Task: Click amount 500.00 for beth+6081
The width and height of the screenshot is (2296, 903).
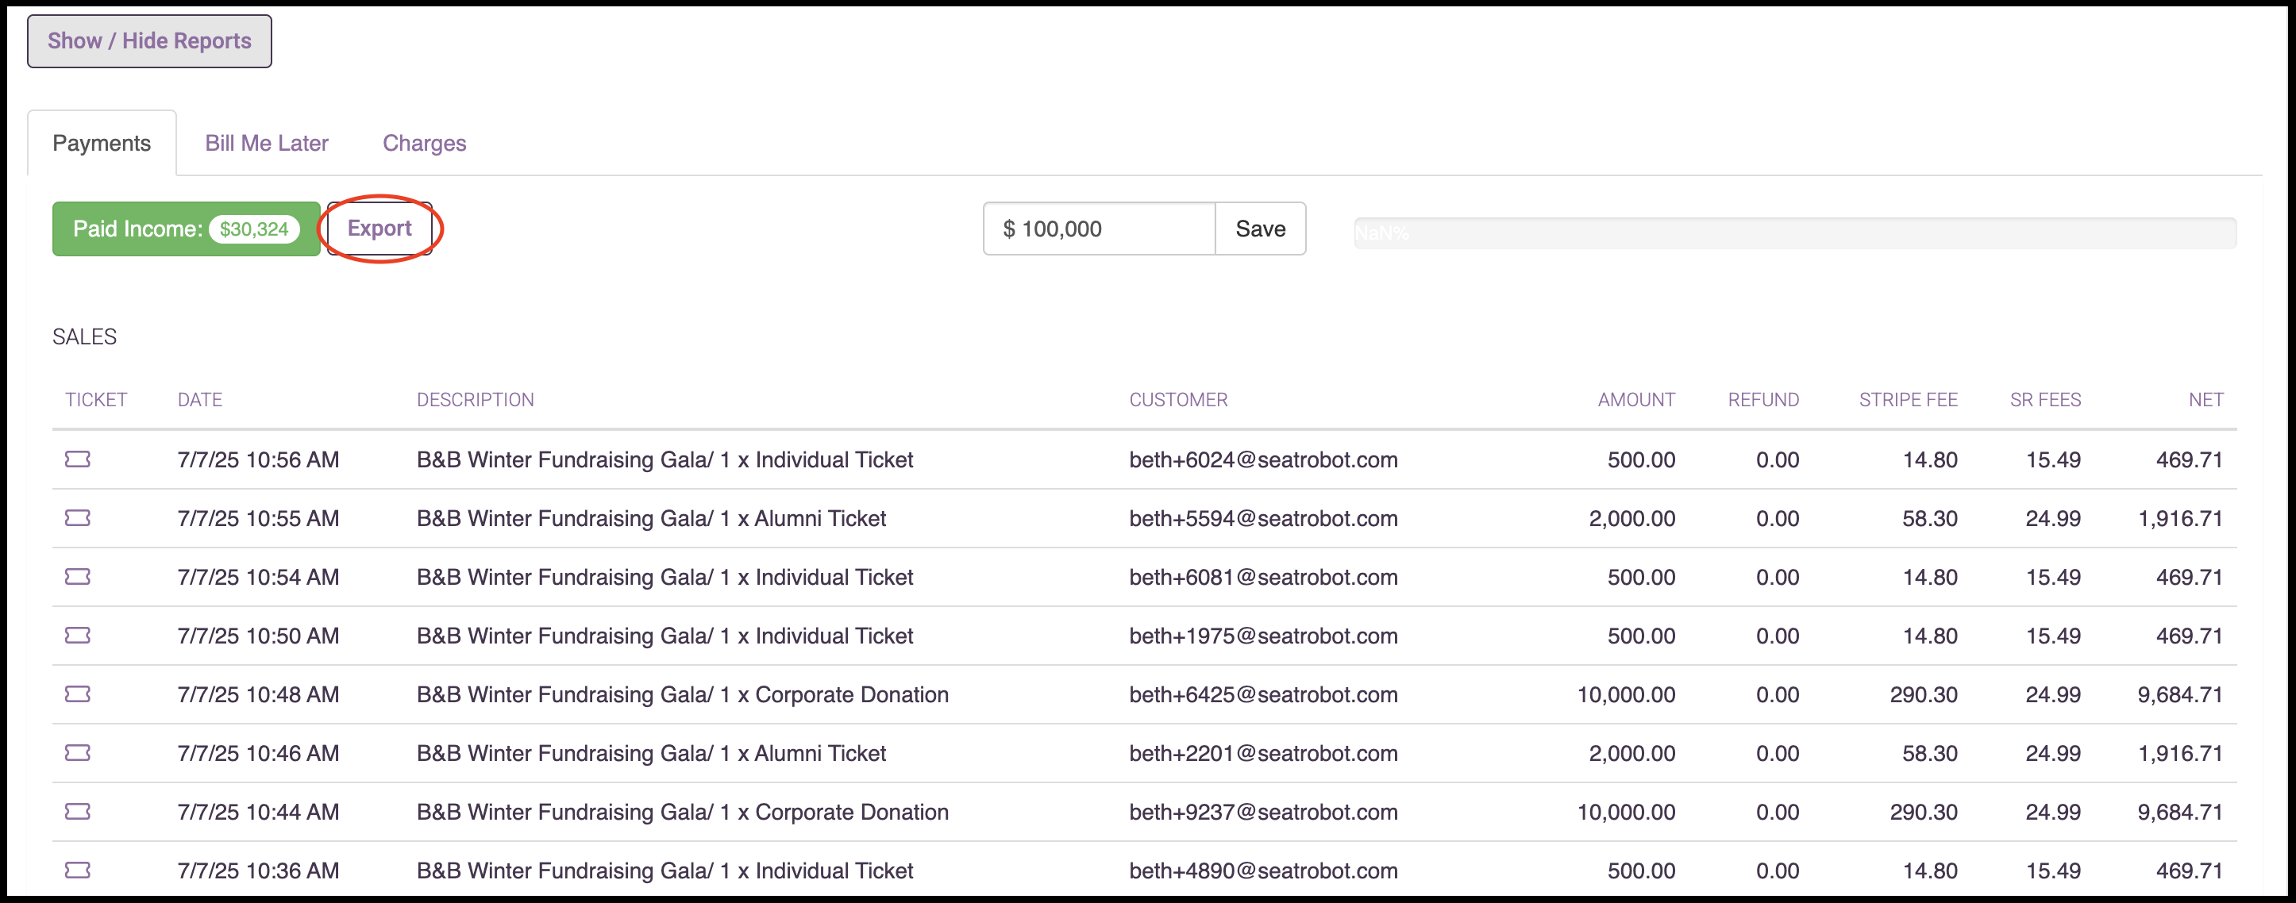Action: tap(1642, 577)
